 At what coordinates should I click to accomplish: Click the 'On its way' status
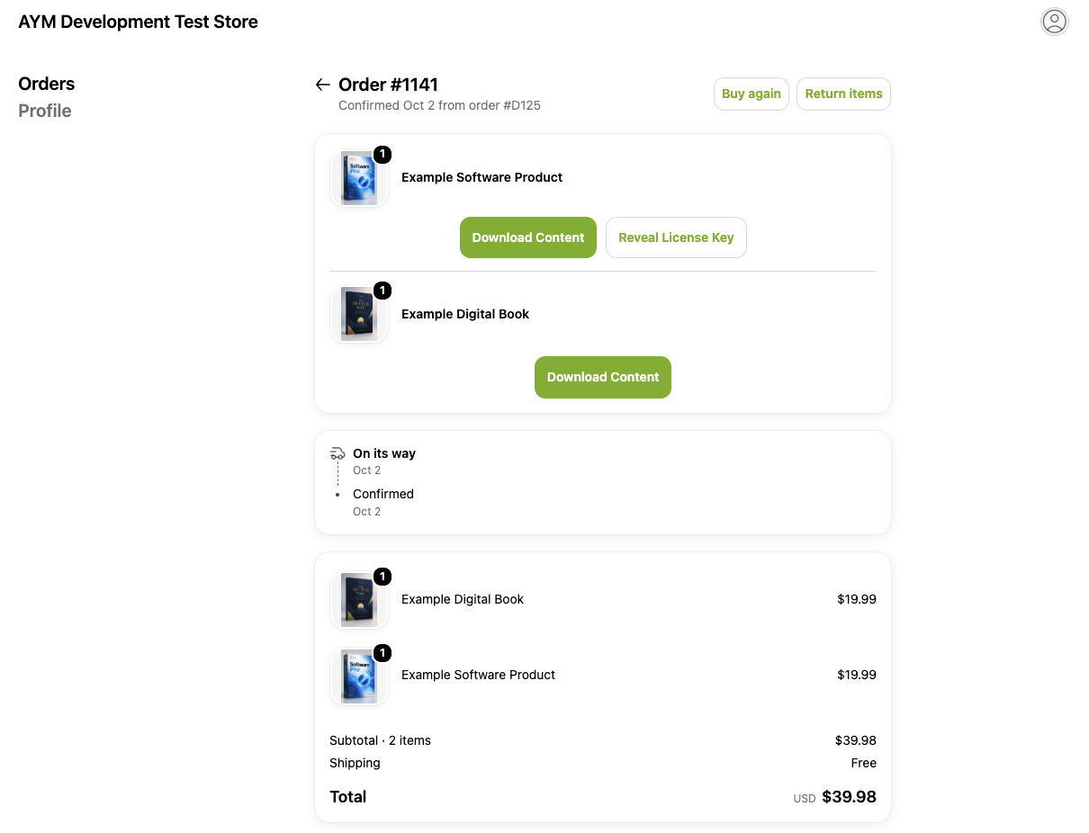(x=384, y=453)
